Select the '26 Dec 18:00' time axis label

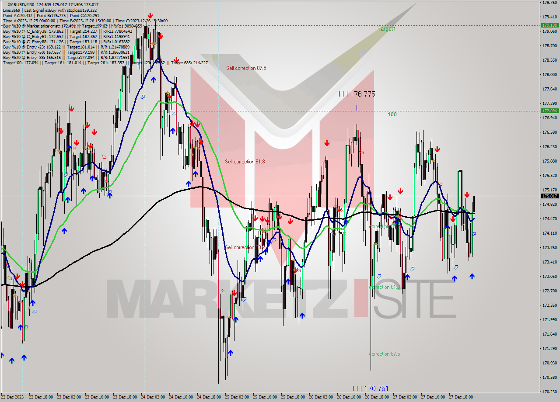[377, 397]
